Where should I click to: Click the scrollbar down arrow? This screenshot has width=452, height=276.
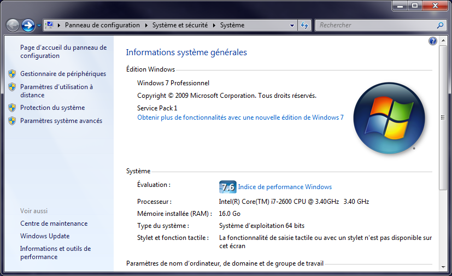pos(443,267)
